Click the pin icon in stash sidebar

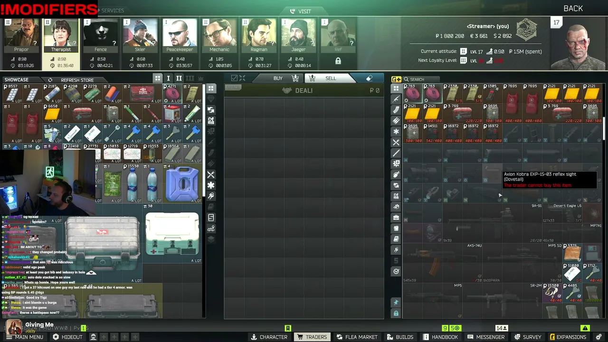396,303
